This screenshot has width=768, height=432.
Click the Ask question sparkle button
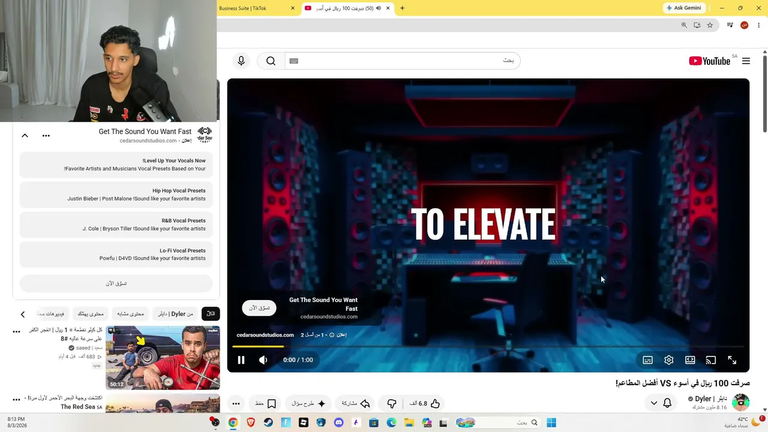click(309, 404)
